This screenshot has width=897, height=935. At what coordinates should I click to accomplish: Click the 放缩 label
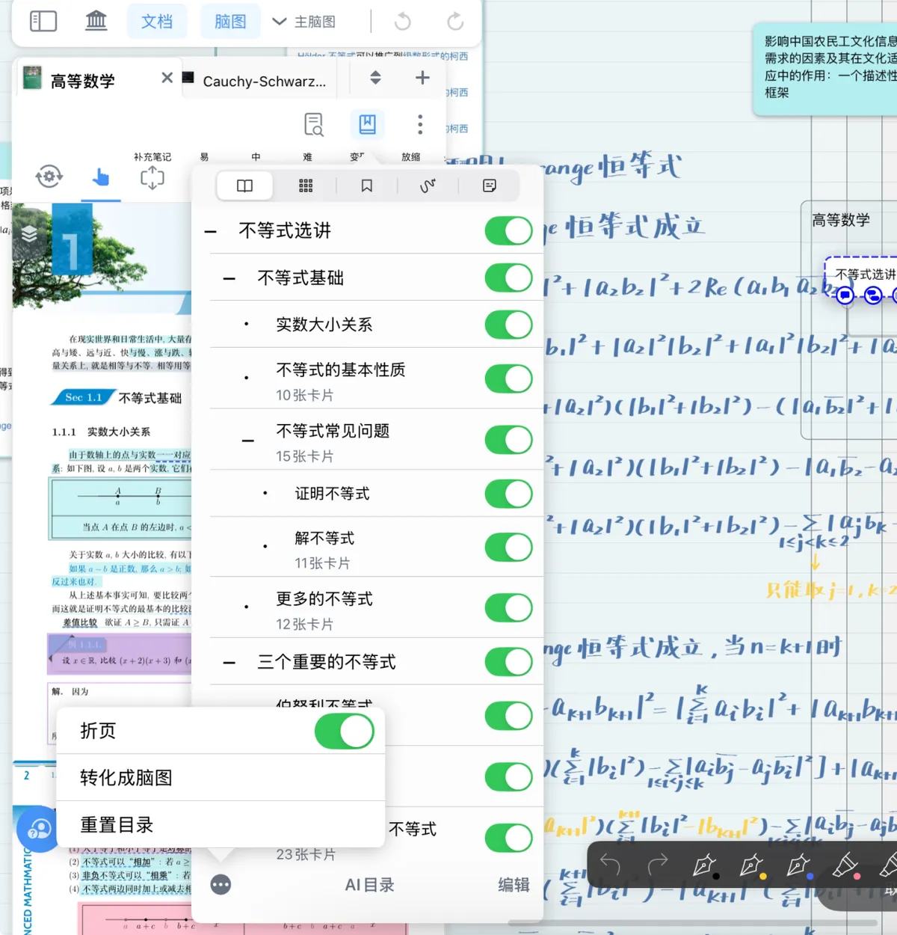(410, 157)
